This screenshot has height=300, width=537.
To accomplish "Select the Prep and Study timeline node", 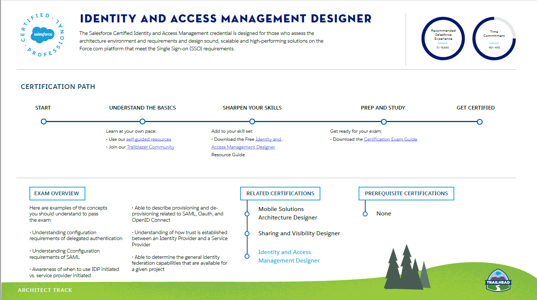I will coord(384,122).
